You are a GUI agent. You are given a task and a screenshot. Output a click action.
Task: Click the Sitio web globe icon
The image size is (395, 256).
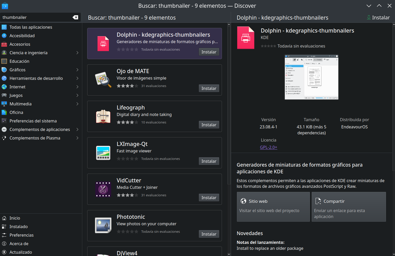coord(243,201)
